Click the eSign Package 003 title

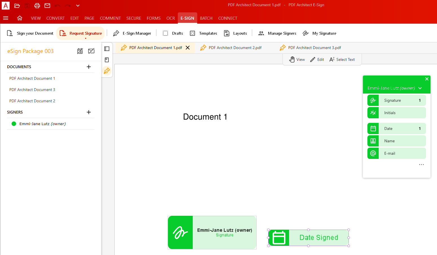(x=30, y=51)
